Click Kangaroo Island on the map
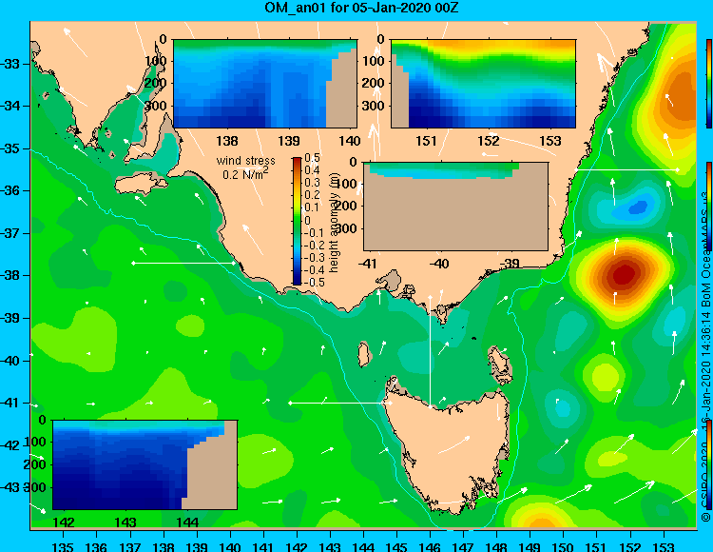The image size is (713, 552). click(141, 185)
